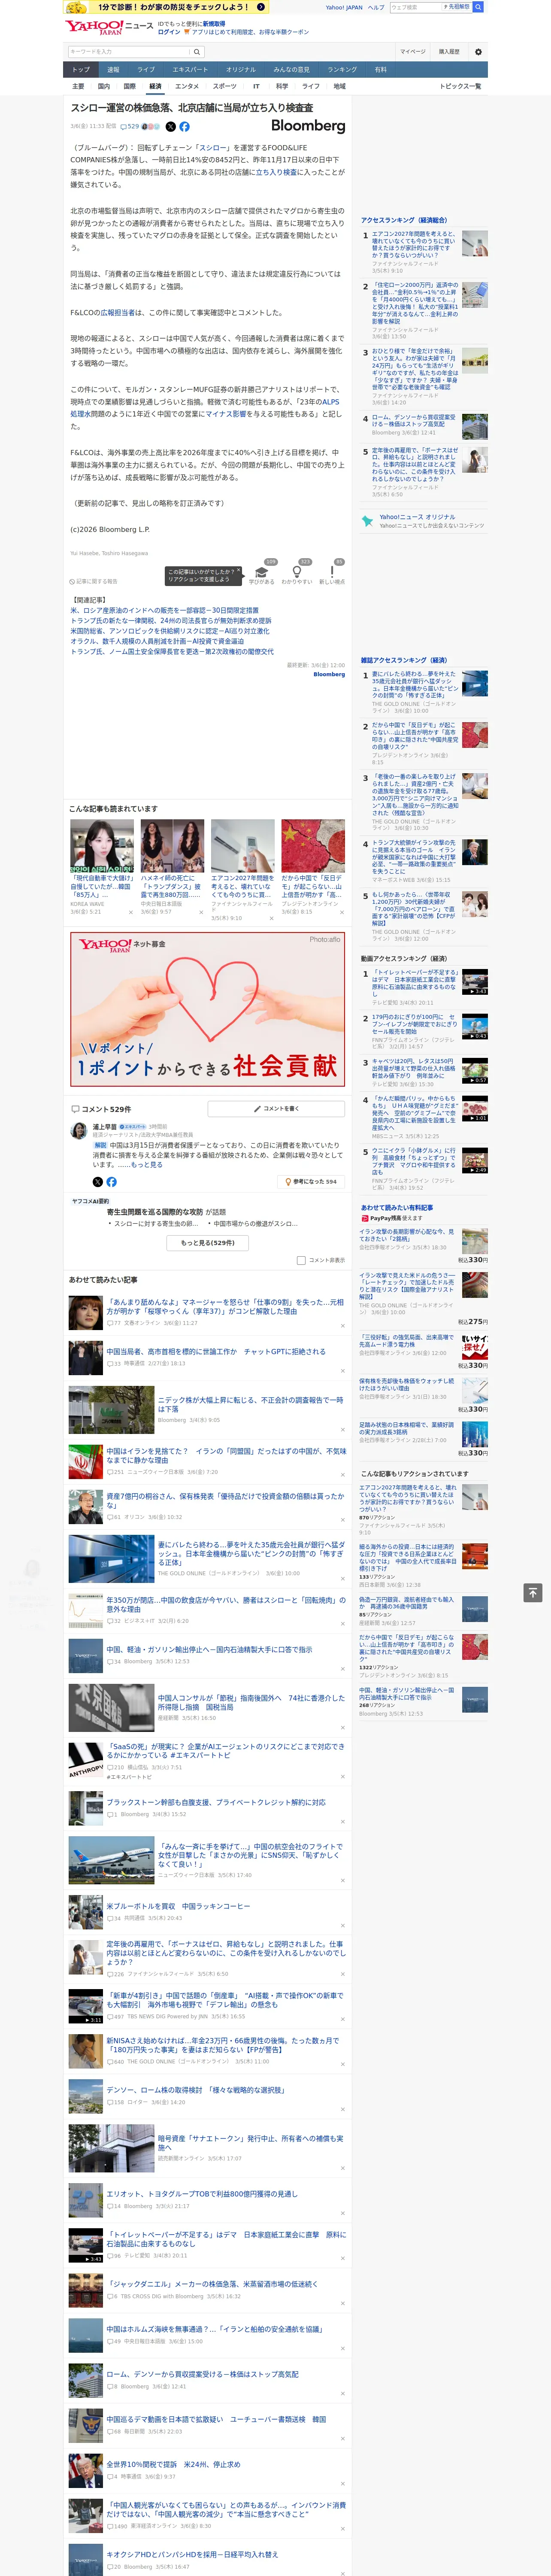Image resolution: width=551 pixels, height=2576 pixels.
Task: Open thumbnail of 現代自動車 recommended article
Action: pyautogui.click(x=102, y=846)
